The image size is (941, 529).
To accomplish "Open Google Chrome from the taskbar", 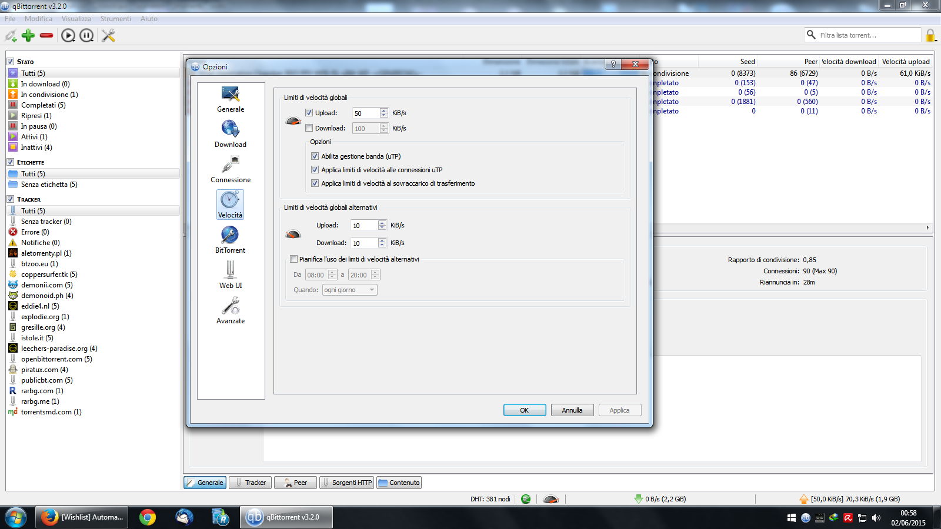I will (x=148, y=517).
